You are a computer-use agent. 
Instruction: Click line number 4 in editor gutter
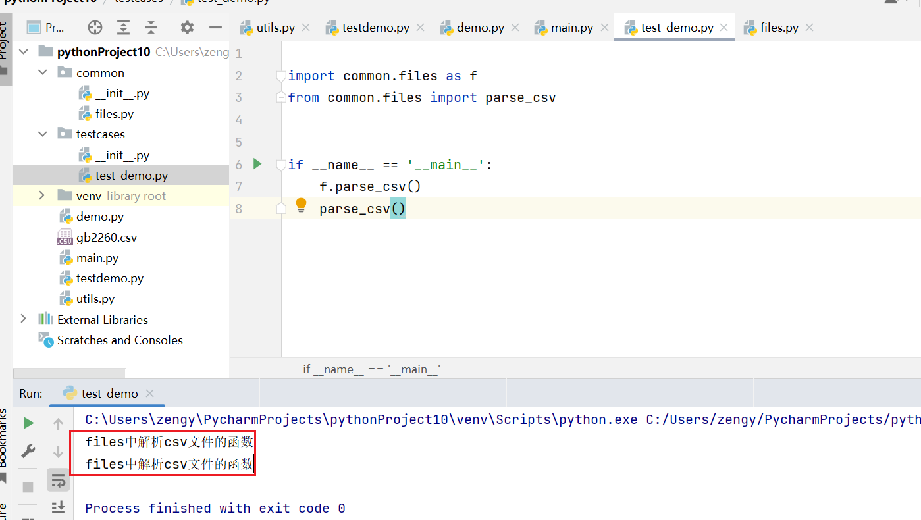[238, 120]
